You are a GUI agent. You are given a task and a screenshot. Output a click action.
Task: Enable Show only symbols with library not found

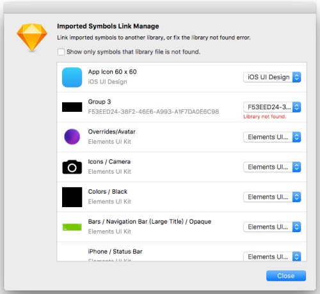coord(61,52)
